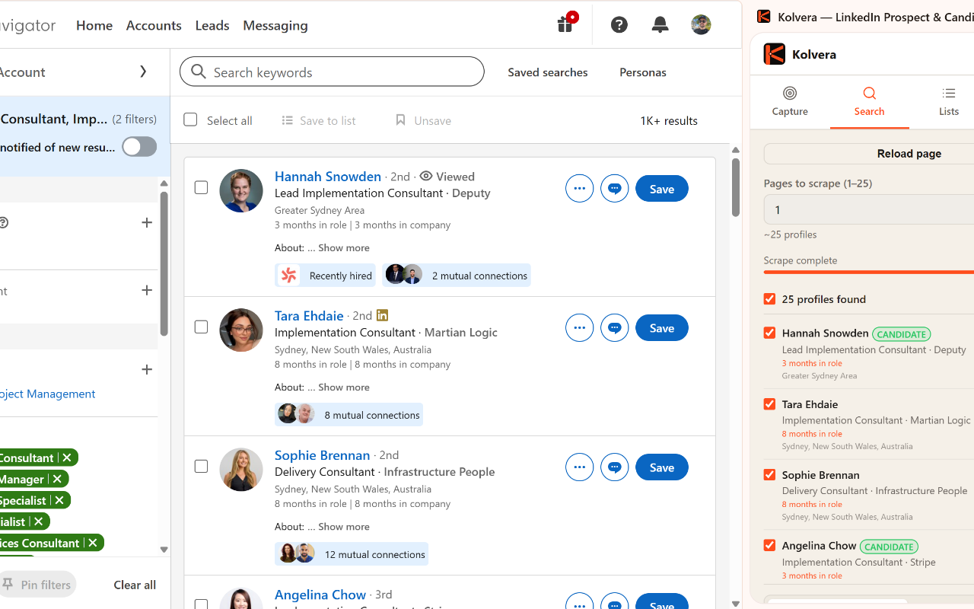Click Sophie Brennan's profile photo

tap(241, 469)
